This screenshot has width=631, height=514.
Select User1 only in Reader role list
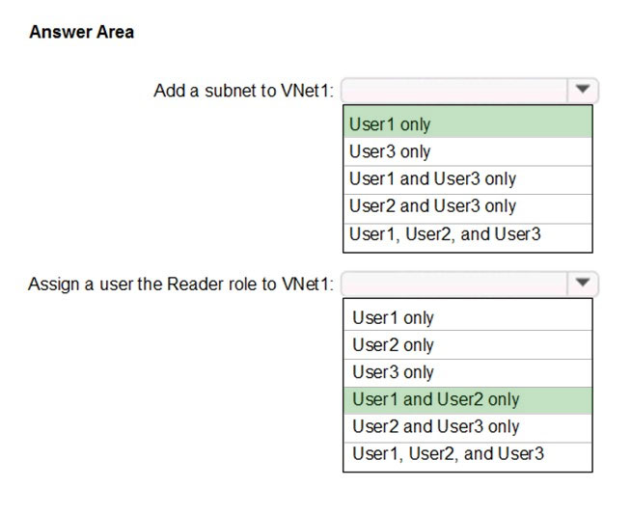[x=468, y=317]
